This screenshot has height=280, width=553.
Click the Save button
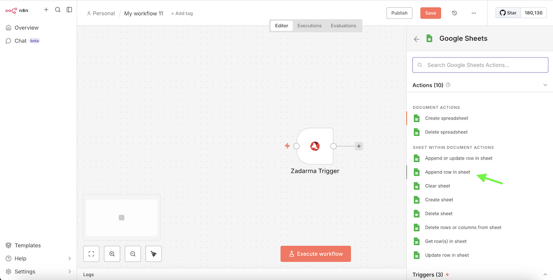click(x=431, y=13)
